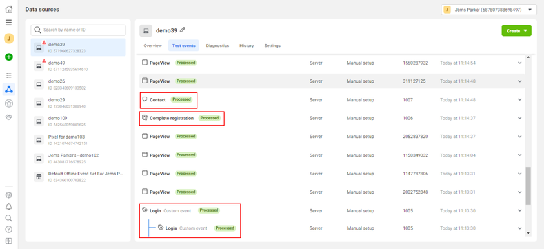This screenshot has width=544, height=249.
Task: Select the data sources triangle icon
Action: pos(9,90)
